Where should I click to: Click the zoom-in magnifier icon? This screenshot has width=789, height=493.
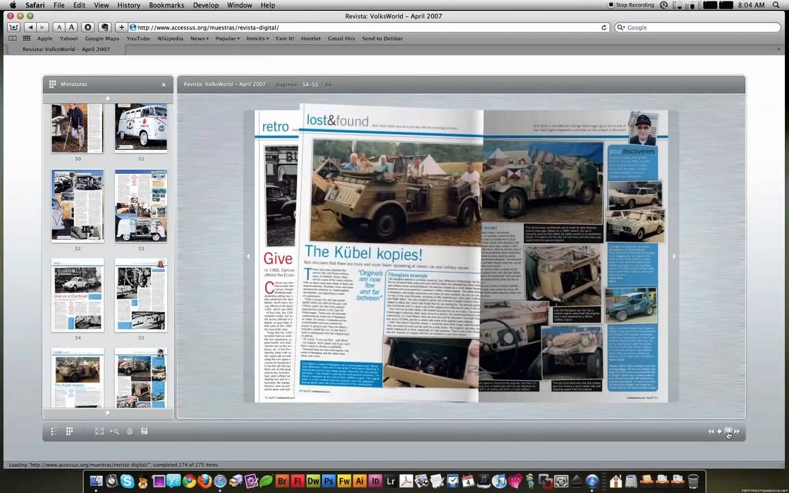(115, 431)
